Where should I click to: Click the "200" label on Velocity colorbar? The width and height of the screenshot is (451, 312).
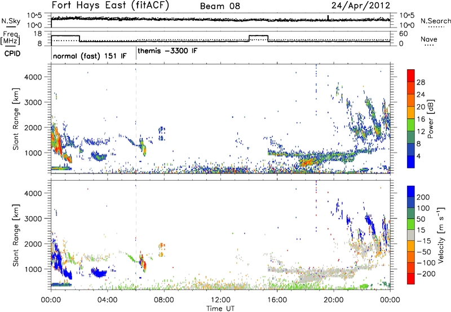coord(423,197)
